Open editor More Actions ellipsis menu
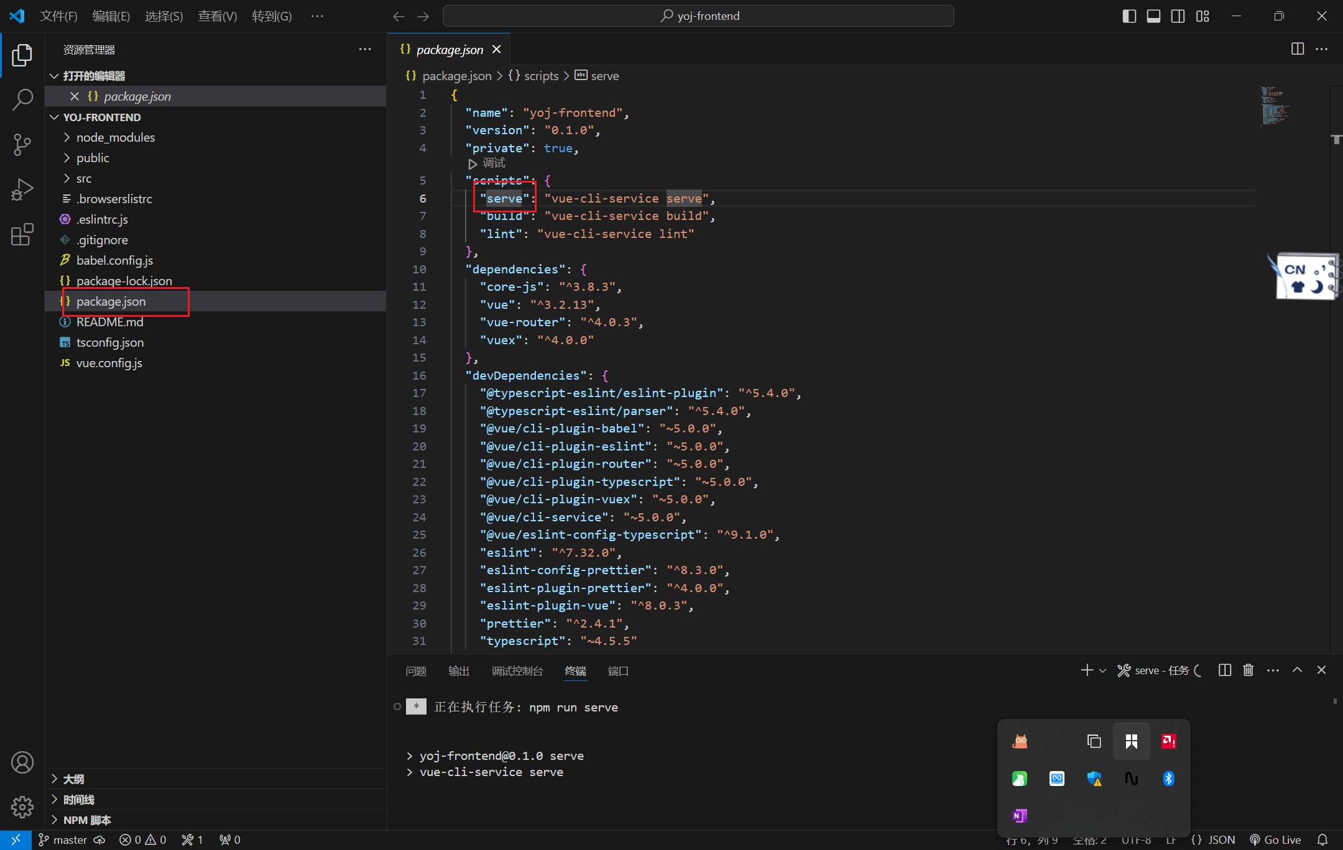The width and height of the screenshot is (1343, 850). pos(1322,49)
